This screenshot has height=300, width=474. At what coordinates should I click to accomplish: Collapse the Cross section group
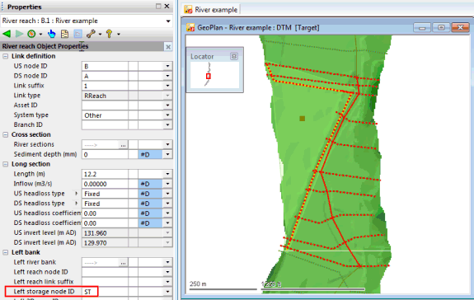[x=6, y=134]
